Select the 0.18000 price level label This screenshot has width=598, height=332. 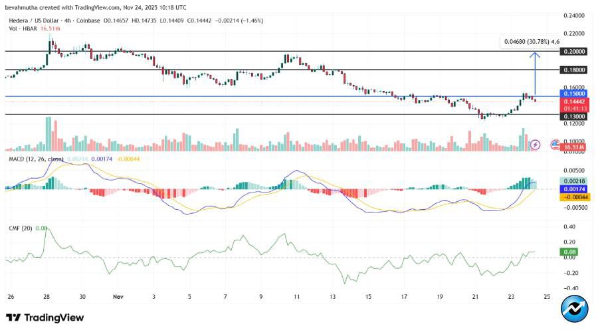tap(575, 69)
